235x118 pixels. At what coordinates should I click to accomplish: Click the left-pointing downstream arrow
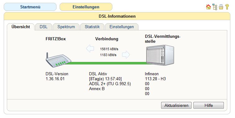[x=90, y=48]
